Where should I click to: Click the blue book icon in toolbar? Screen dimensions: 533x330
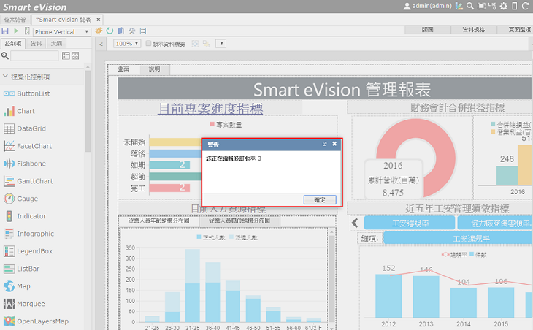click(x=120, y=31)
